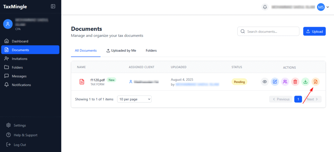Click the blue edit document icon
334x152 pixels.
tap(275, 82)
